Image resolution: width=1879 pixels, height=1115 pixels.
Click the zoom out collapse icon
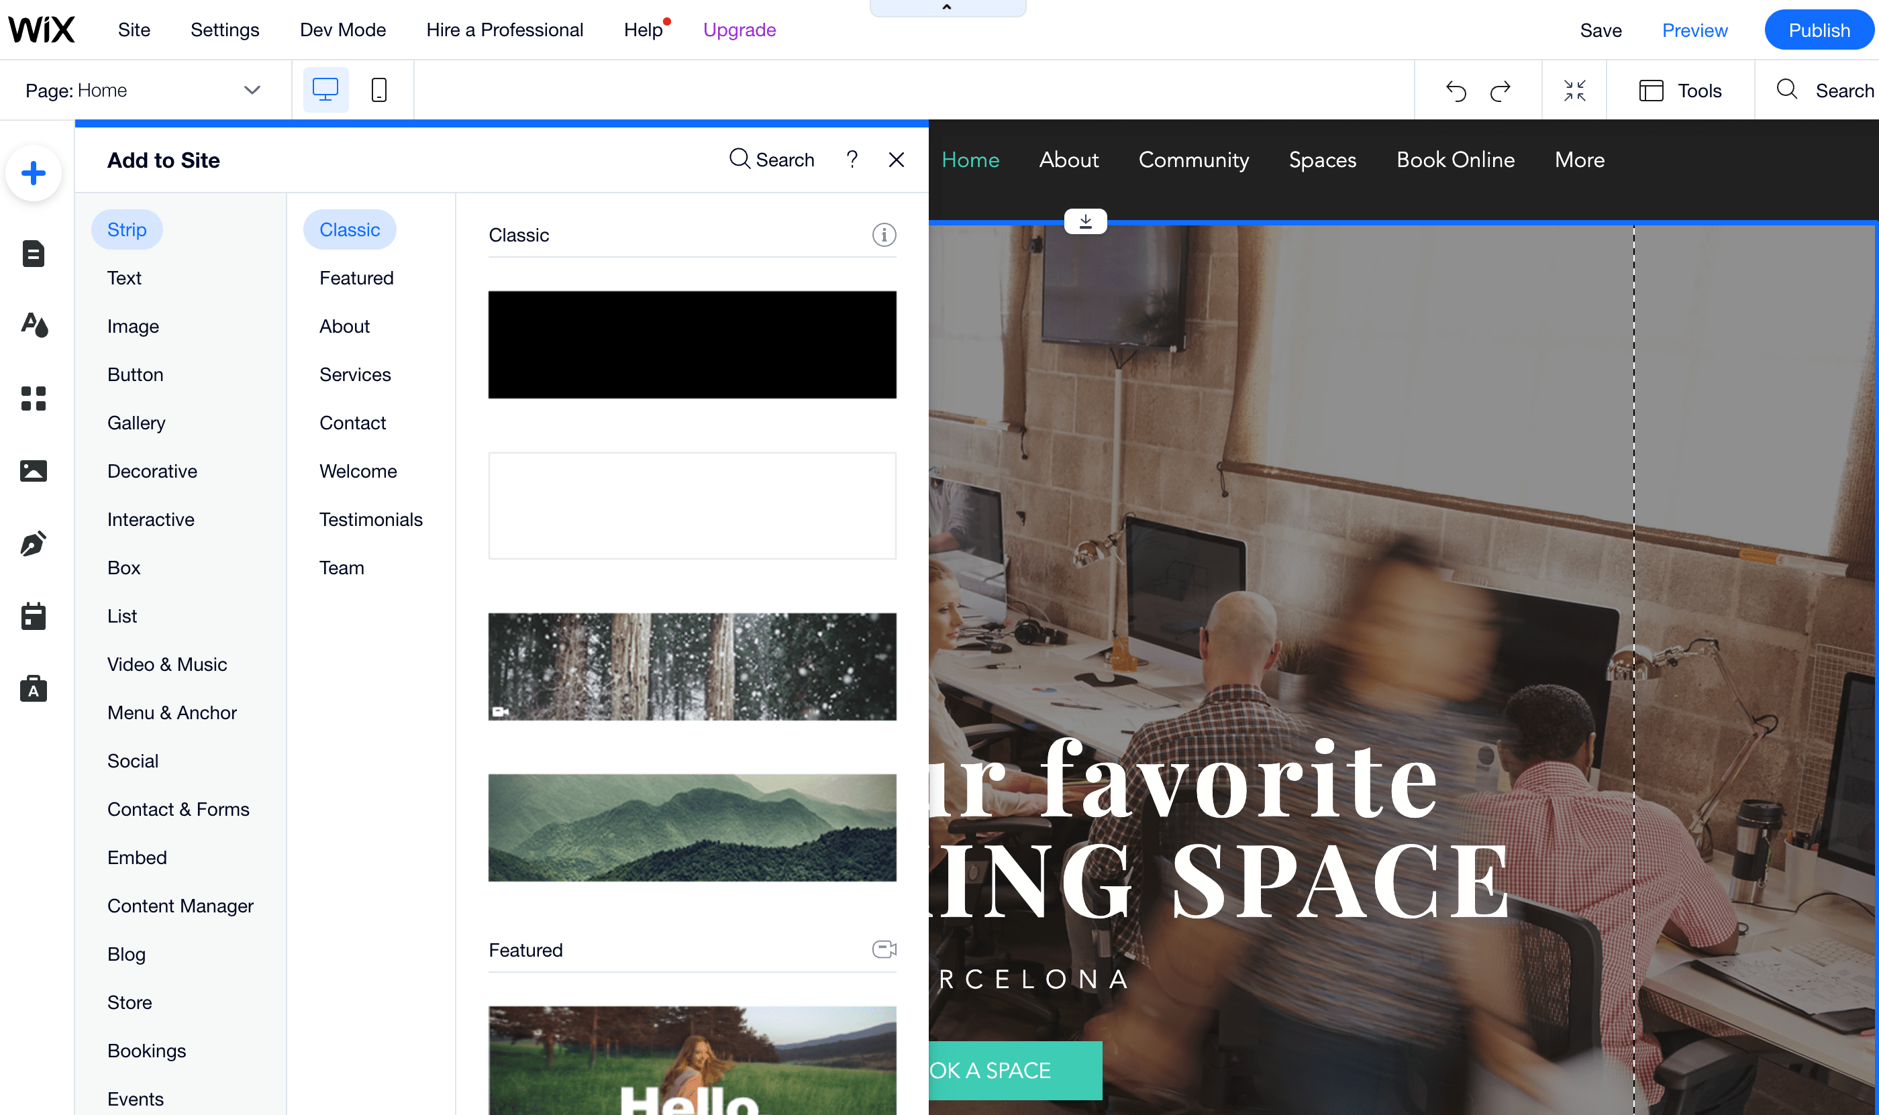click(1574, 91)
